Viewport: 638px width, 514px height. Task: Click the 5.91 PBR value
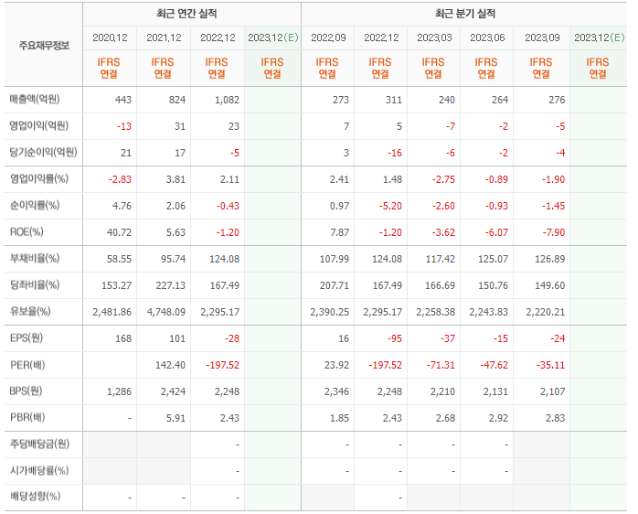175,418
